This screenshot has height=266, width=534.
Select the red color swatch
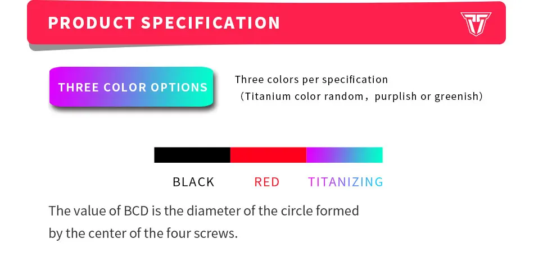268,155
